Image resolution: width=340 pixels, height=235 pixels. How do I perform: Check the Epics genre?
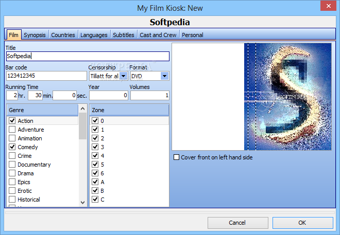point(12,182)
